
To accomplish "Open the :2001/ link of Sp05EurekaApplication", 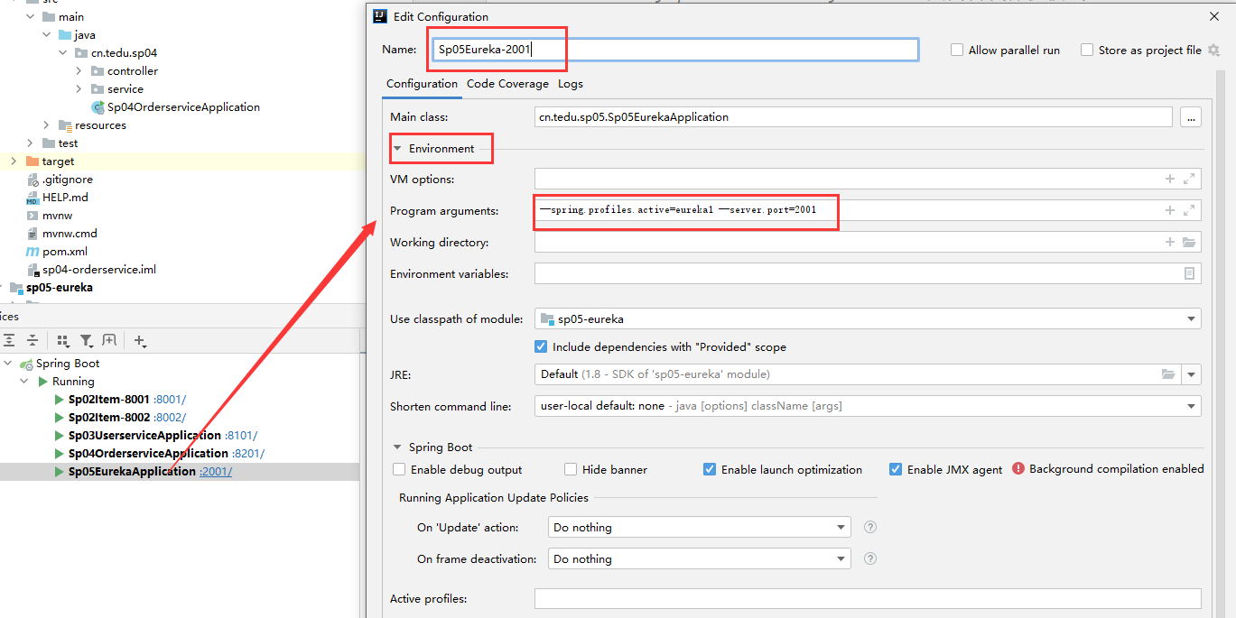I will (216, 471).
